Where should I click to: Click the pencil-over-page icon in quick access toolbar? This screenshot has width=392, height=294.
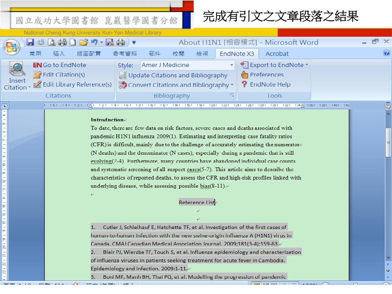click(109, 42)
